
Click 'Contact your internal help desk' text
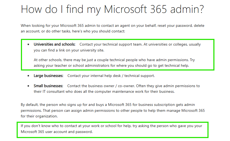pyautogui.click(x=94, y=76)
